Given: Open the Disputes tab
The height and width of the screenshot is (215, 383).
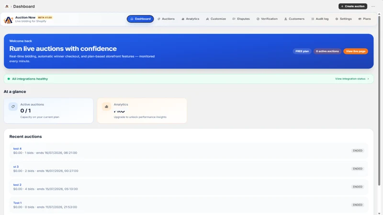Looking at the screenshot, I should pos(241,19).
